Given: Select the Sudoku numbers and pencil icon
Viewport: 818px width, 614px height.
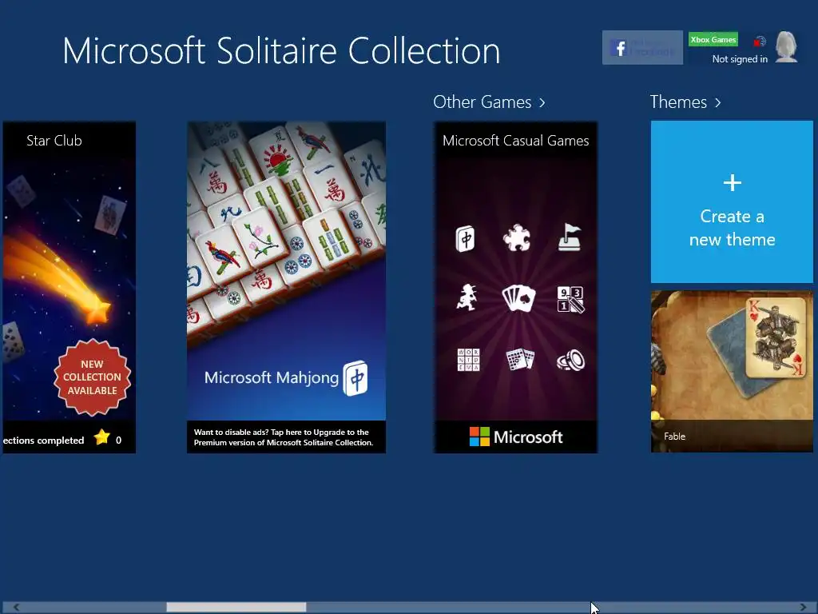Looking at the screenshot, I should [570, 299].
